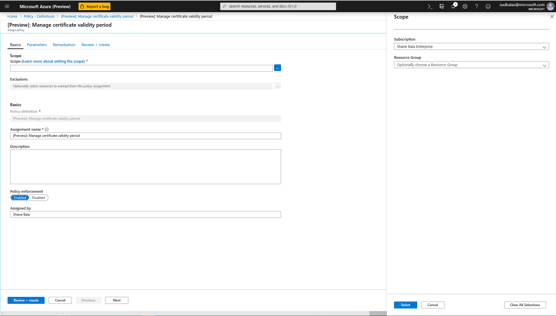This screenshot has height=316, width=556.
Task: Switch to the Remediation tab
Action: tap(64, 45)
